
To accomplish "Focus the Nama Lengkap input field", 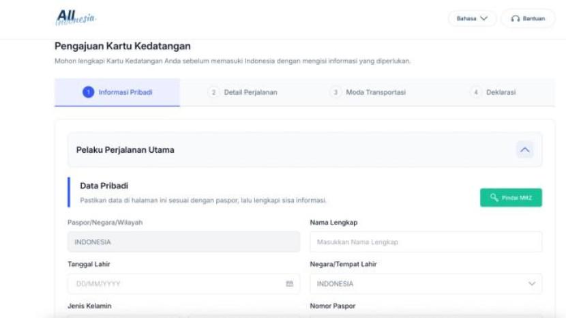I will pyautogui.click(x=426, y=242).
